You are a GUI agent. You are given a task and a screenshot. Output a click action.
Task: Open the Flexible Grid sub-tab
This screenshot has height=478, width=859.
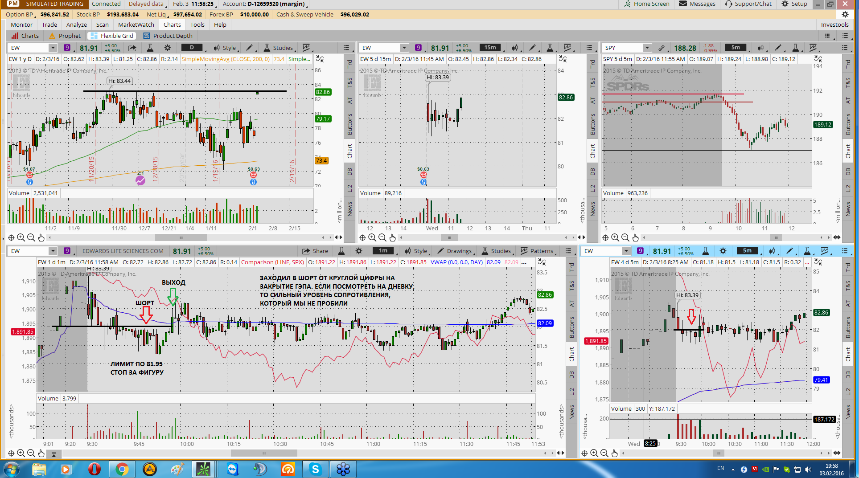tap(112, 36)
